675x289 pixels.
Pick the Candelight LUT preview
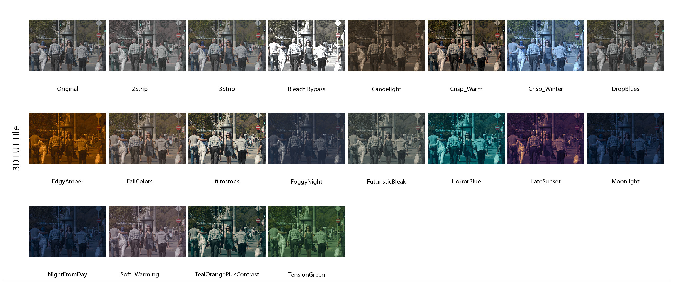[386, 45]
